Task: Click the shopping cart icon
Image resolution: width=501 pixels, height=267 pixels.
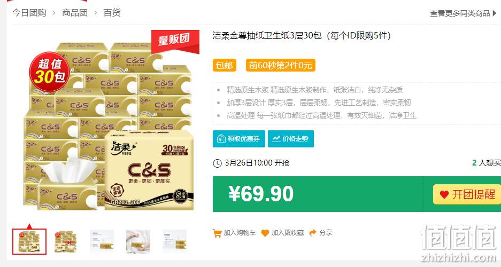Action: tap(217, 233)
